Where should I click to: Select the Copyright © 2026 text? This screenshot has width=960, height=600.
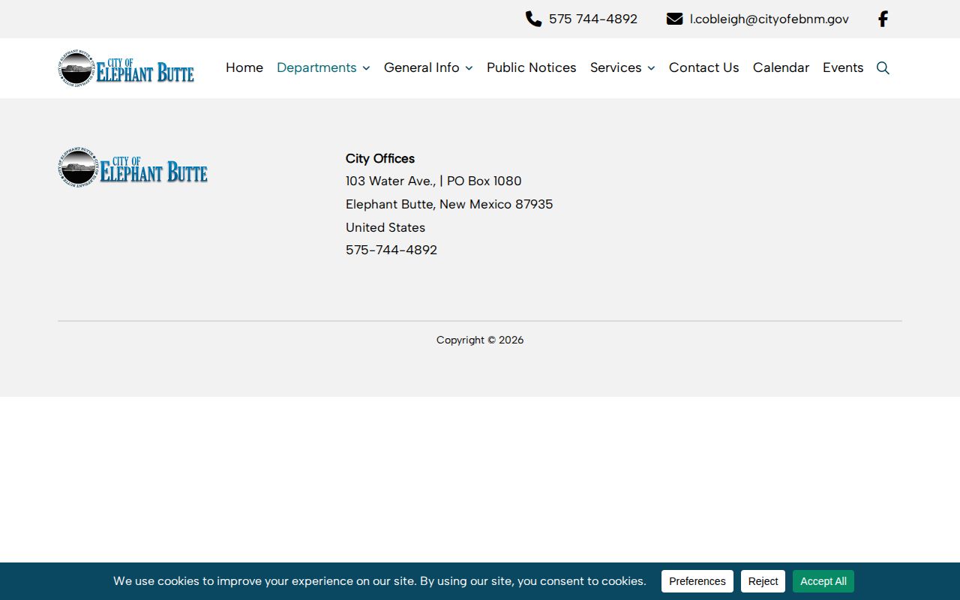tap(480, 340)
